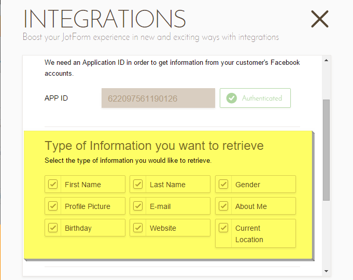Click the scrollbar down arrow

pyautogui.click(x=326, y=271)
